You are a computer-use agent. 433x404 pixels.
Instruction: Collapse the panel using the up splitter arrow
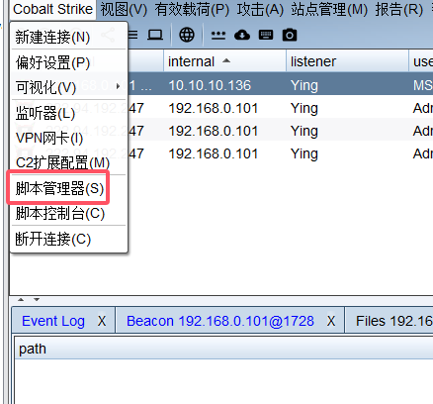coord(21,300)
